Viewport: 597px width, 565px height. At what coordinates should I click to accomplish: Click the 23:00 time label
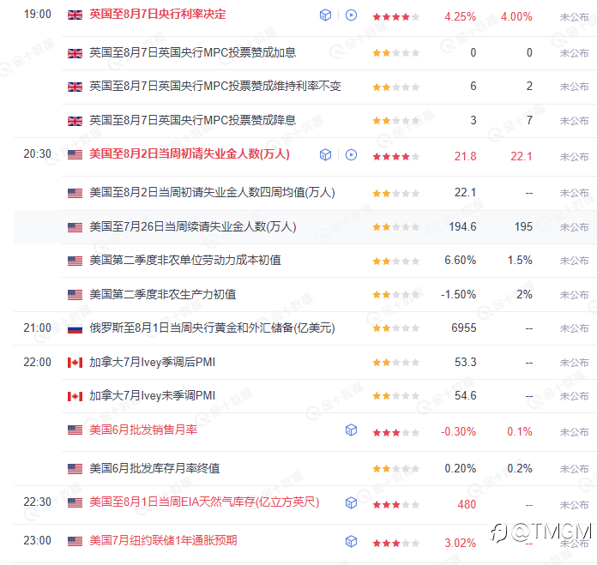pyautogui.click(x=38, y=540)
